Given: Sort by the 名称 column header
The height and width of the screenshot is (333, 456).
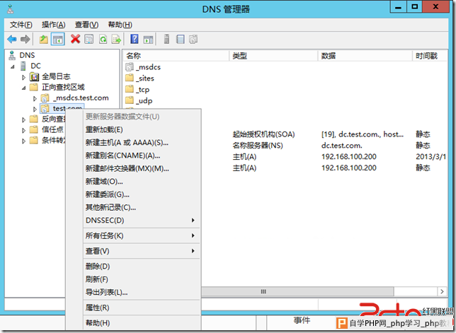Looking at the screenshot, I should point(176,56).
